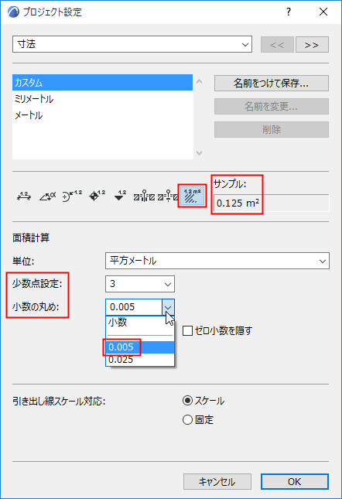
Task: Select the angle dimensions icon
Action: click(x=47, y=196)
